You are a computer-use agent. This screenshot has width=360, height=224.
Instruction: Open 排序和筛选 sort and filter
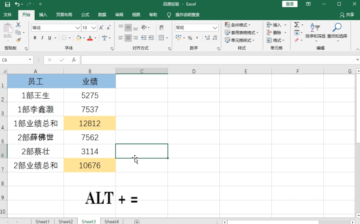[315, 32]
